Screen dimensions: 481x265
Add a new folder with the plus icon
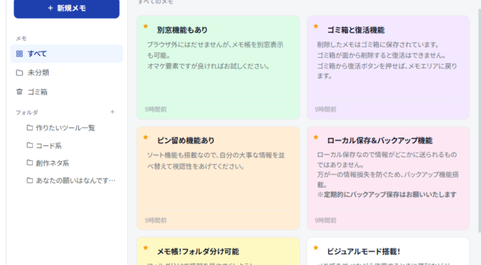tap(112, 112)
